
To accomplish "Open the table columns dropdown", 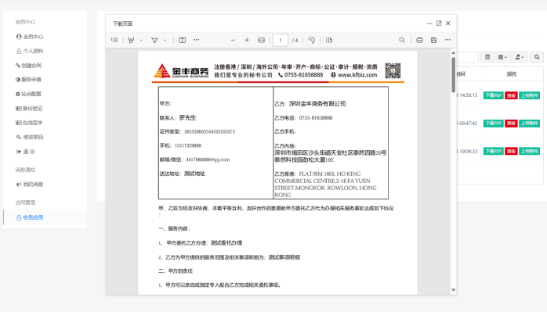I will coord(502,57).
